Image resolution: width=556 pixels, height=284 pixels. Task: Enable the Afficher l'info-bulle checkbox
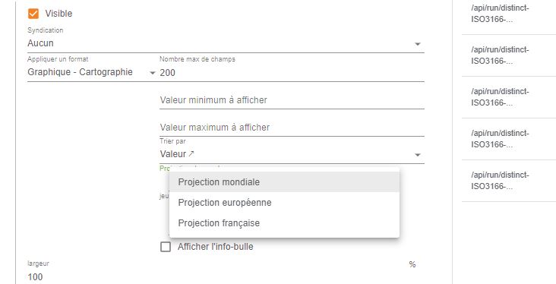pyautogui.click(x=166, y=247)
